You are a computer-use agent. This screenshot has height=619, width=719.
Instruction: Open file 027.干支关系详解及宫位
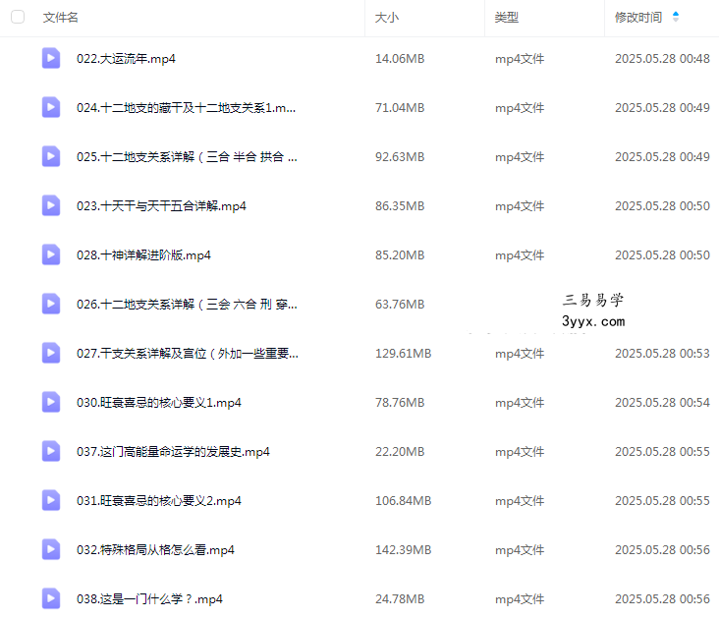[188, 354]
